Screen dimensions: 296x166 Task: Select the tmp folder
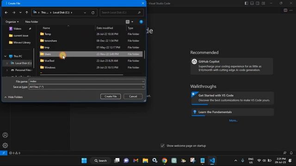tap(91, 47)
